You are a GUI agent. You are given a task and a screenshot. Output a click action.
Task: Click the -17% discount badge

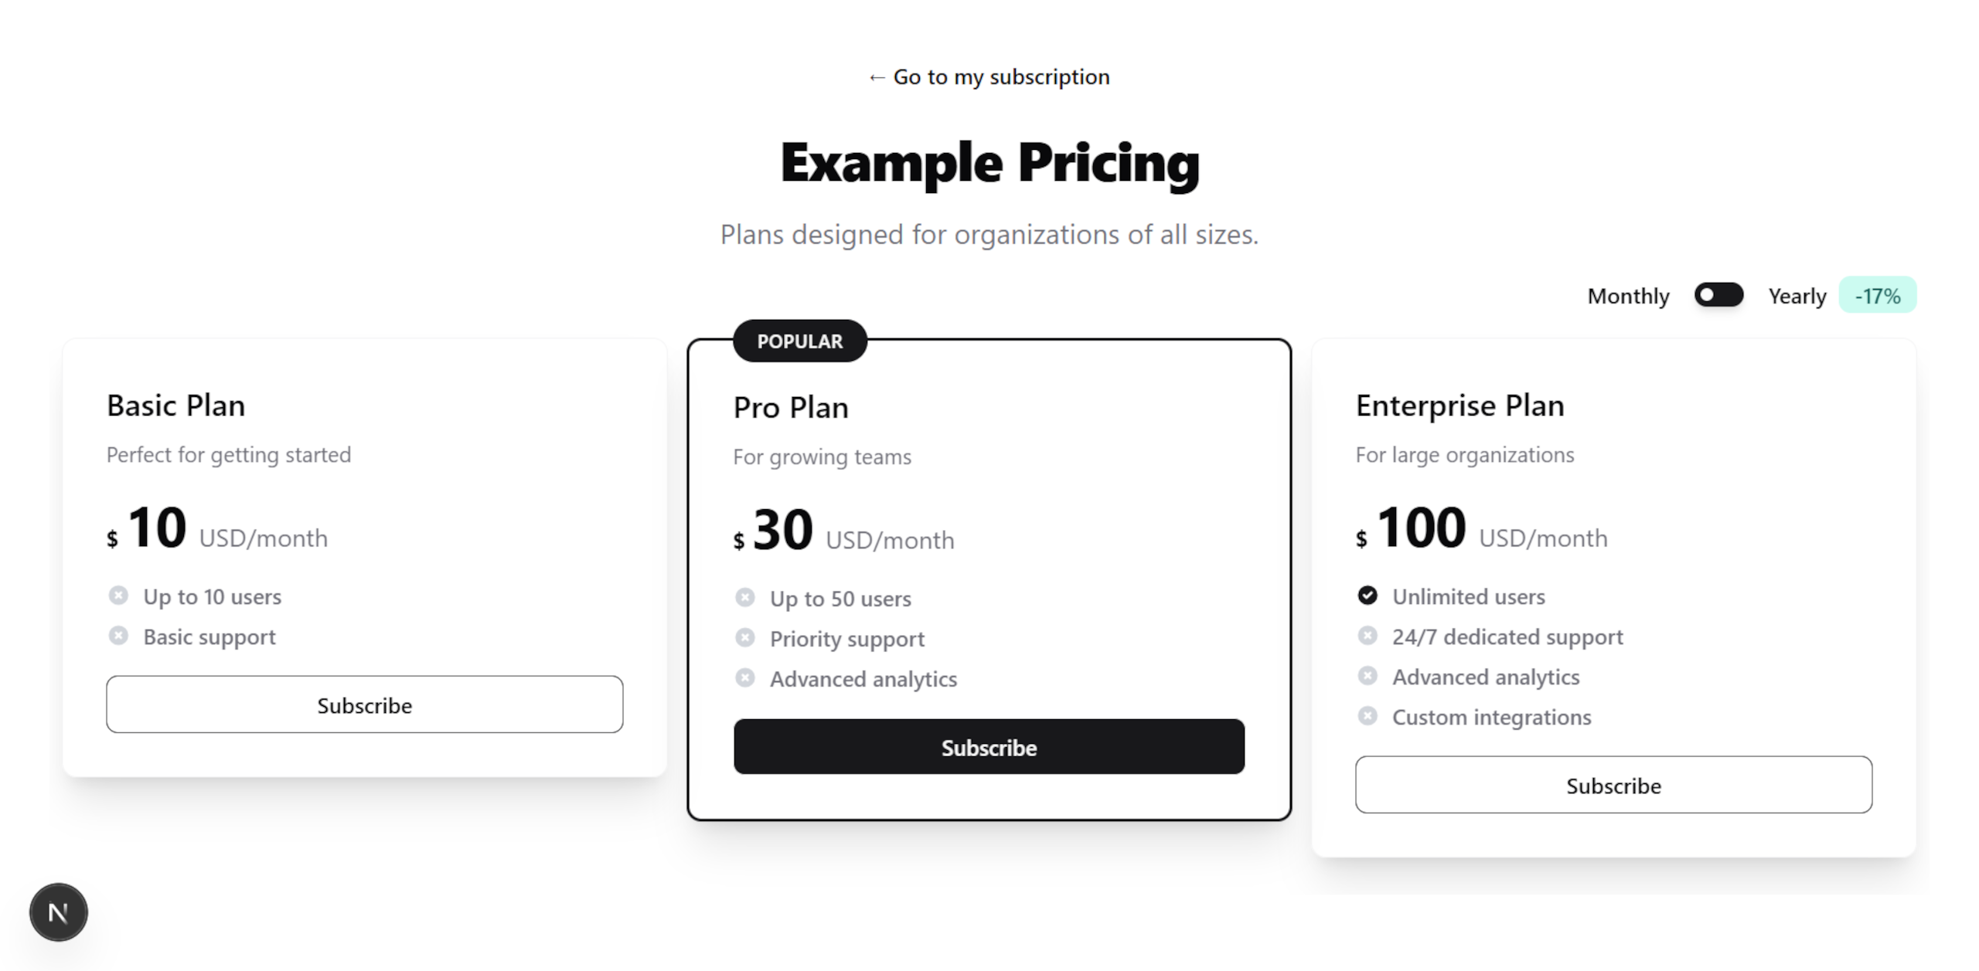click(1878, 295)
